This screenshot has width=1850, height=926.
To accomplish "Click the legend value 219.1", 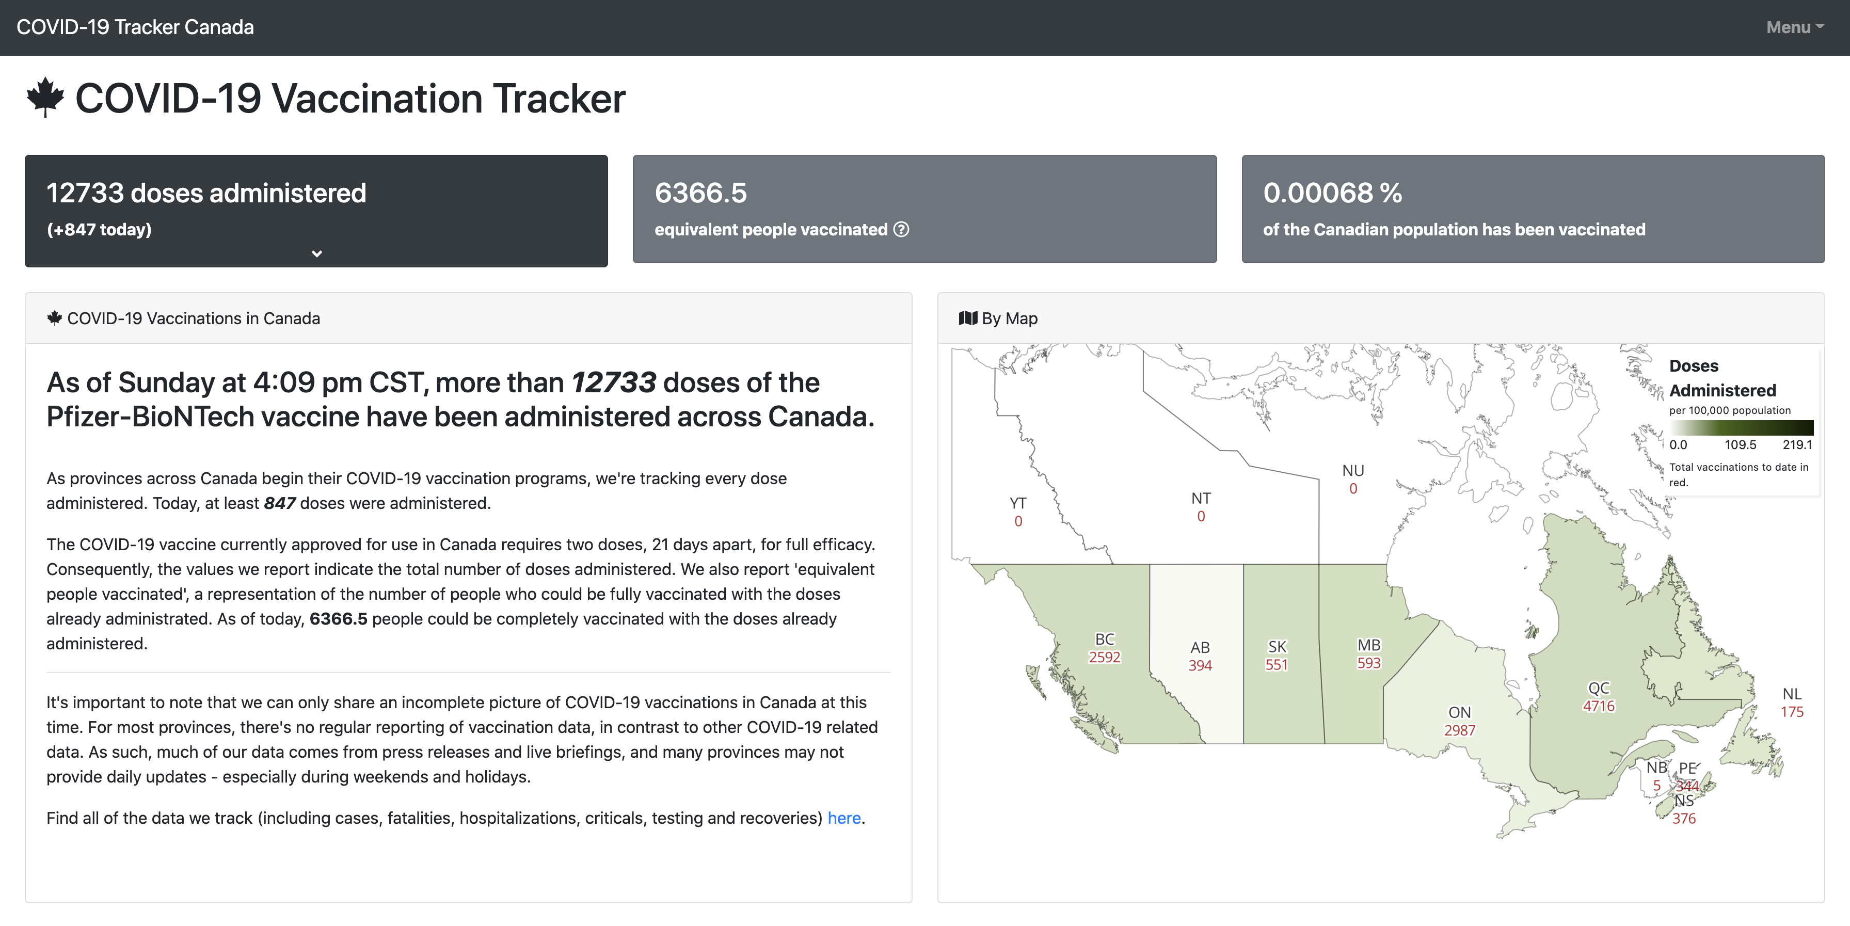I will (x=1797, y=445).
